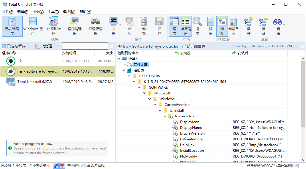The height and width of the screenshot is (169, 306).
Task: Click the 分析 toolbar button
Action: coord(113,26)
